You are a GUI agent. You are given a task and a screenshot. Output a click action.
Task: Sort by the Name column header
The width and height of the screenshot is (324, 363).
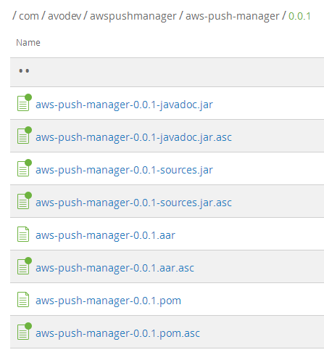[x=28, y=43]
